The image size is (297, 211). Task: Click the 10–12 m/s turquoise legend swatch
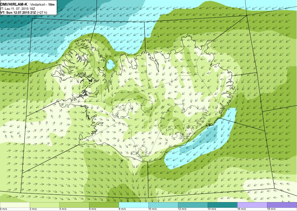pyautogui.click(x=163, y=205)
